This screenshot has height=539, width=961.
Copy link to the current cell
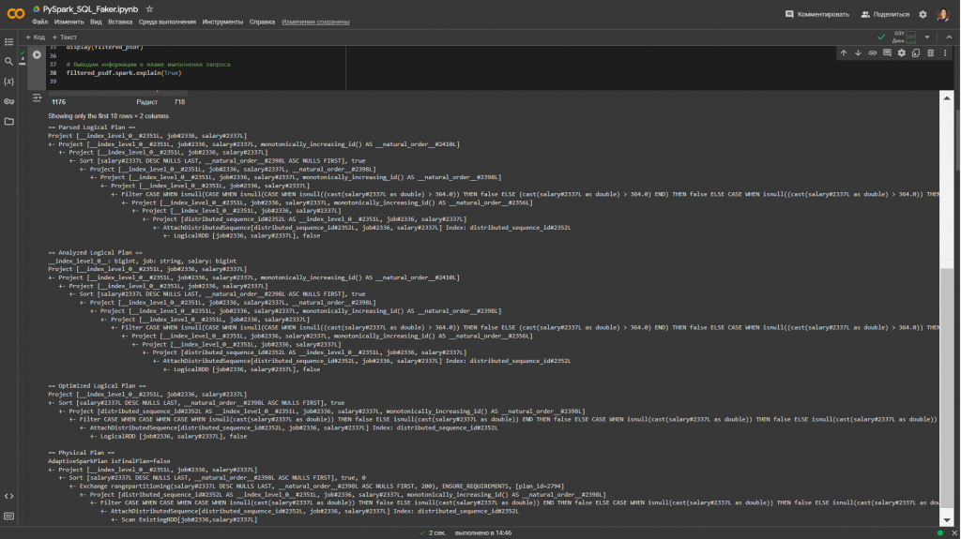tap(873, 52)
